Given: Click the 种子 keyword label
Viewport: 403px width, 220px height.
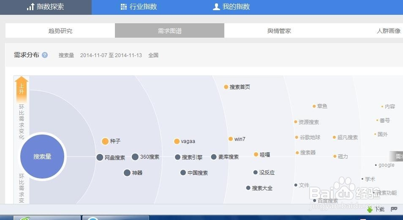Looking at the screenshot, I should coord(115,141).
